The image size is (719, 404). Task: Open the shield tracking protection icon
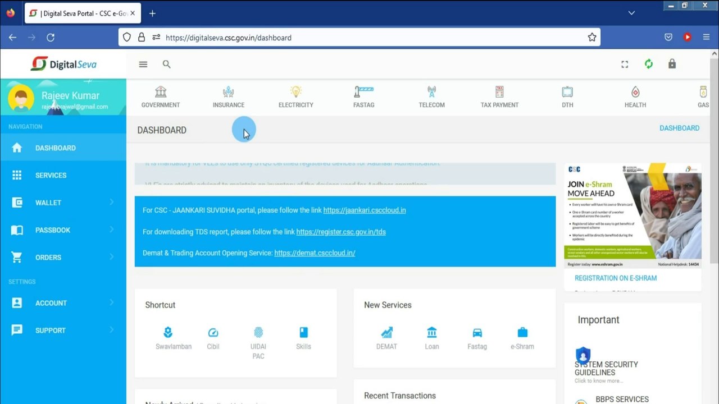pos(127,38)
